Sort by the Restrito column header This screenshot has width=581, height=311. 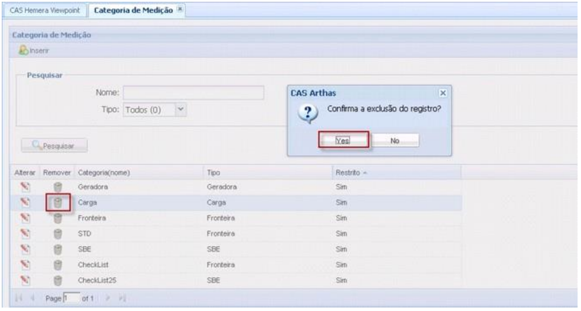pyautogui.click(x=347, y=172)
